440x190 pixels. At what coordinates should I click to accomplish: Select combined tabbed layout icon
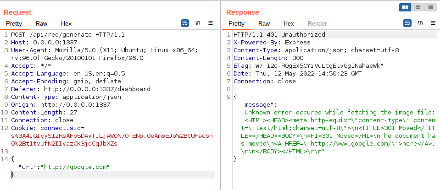430,8
